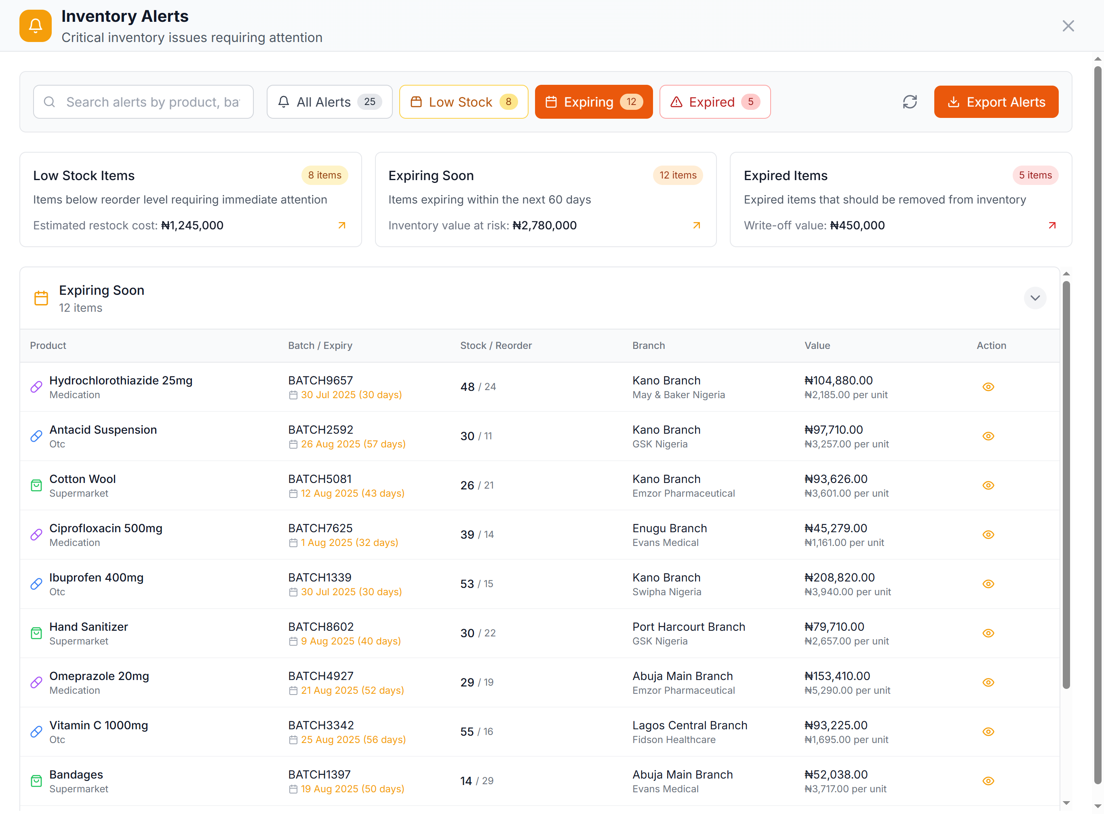The height and width of the screenshot is (827, 1104).
Task: Switch to the Low Stock filter
Action: click(463, 102)
